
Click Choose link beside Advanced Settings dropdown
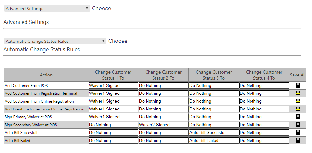[x=101, y=8]
